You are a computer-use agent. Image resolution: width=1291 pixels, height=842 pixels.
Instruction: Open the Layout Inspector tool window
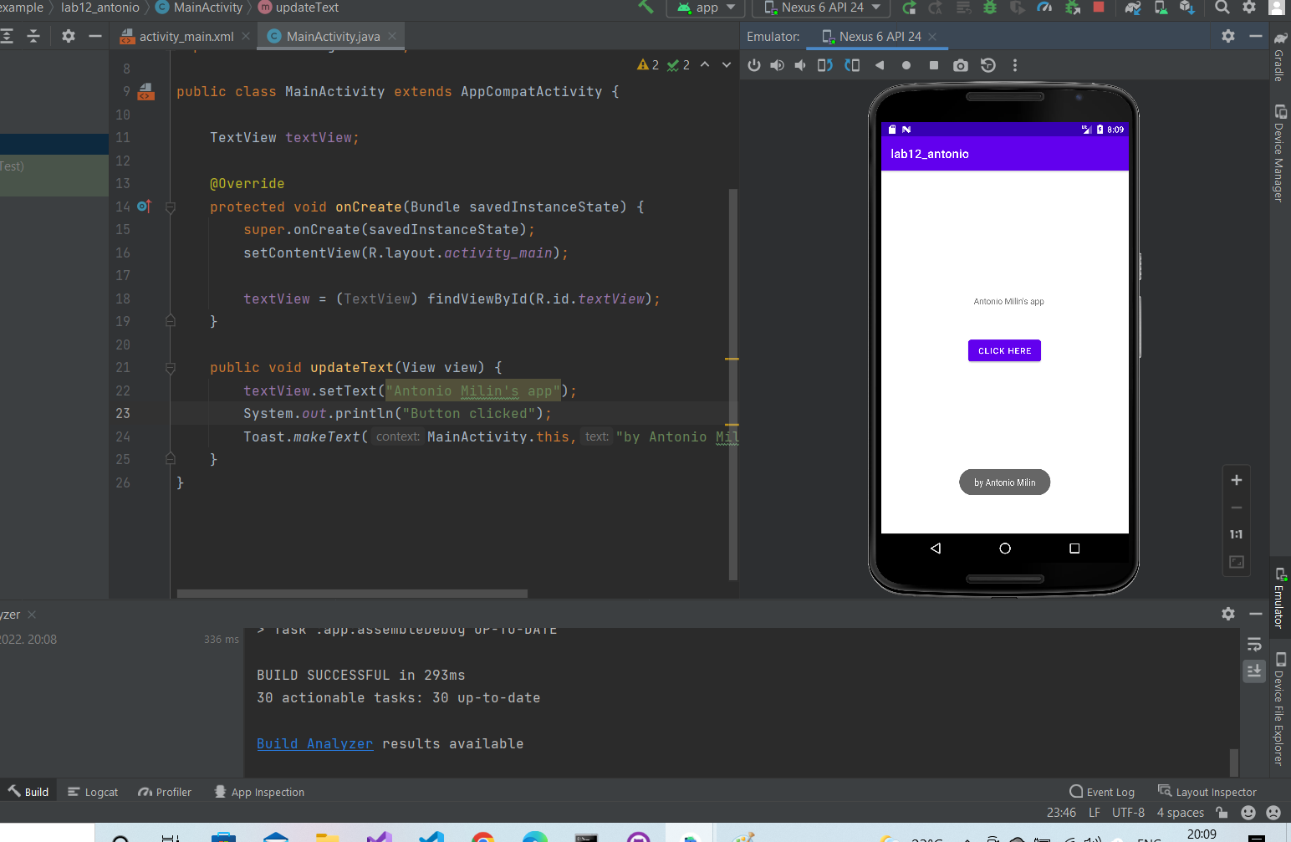tap(1207, 792)
